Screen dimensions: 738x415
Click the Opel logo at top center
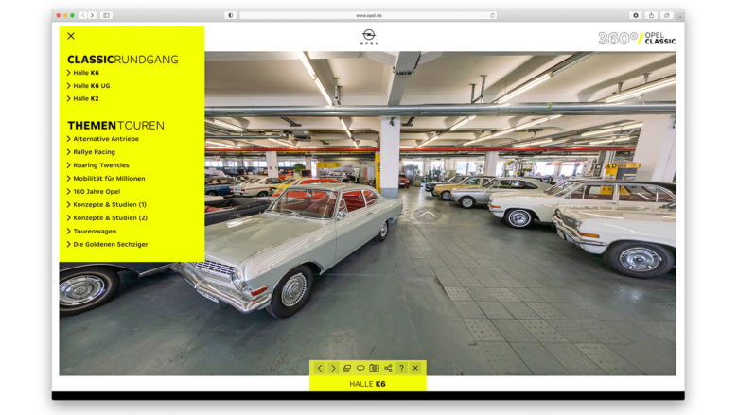tap(369, 37)
